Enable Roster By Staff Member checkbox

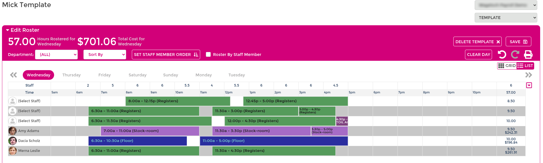208,55
